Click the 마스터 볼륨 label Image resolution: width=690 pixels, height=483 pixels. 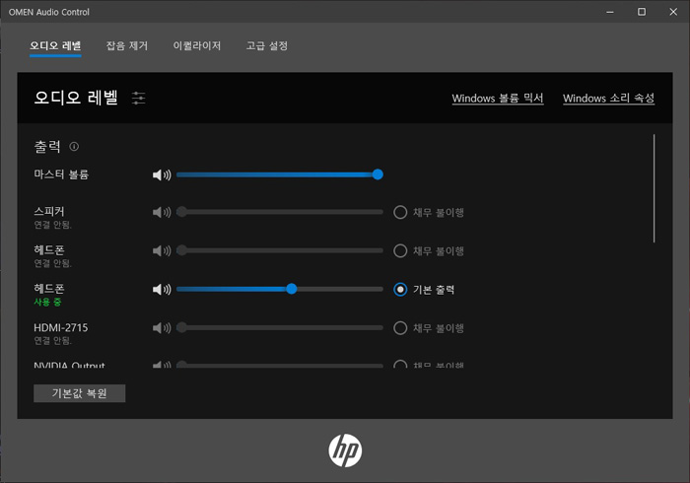[x=61, y=174]
